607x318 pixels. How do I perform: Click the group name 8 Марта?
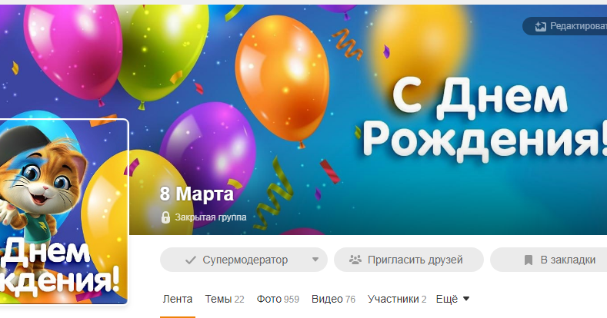pyautogui.click(x=197, y=194)
